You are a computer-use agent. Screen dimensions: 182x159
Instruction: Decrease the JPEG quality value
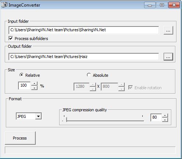tap(165, 120)
